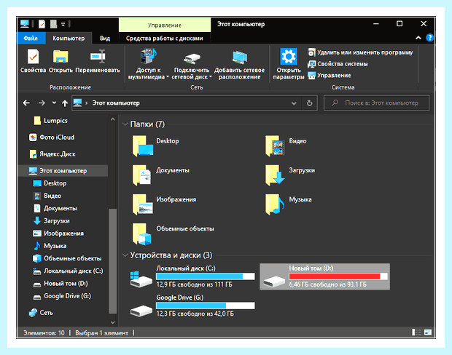Select the Видео folder icon in main pane
452x355 pixels.
(x=275, y=145)
